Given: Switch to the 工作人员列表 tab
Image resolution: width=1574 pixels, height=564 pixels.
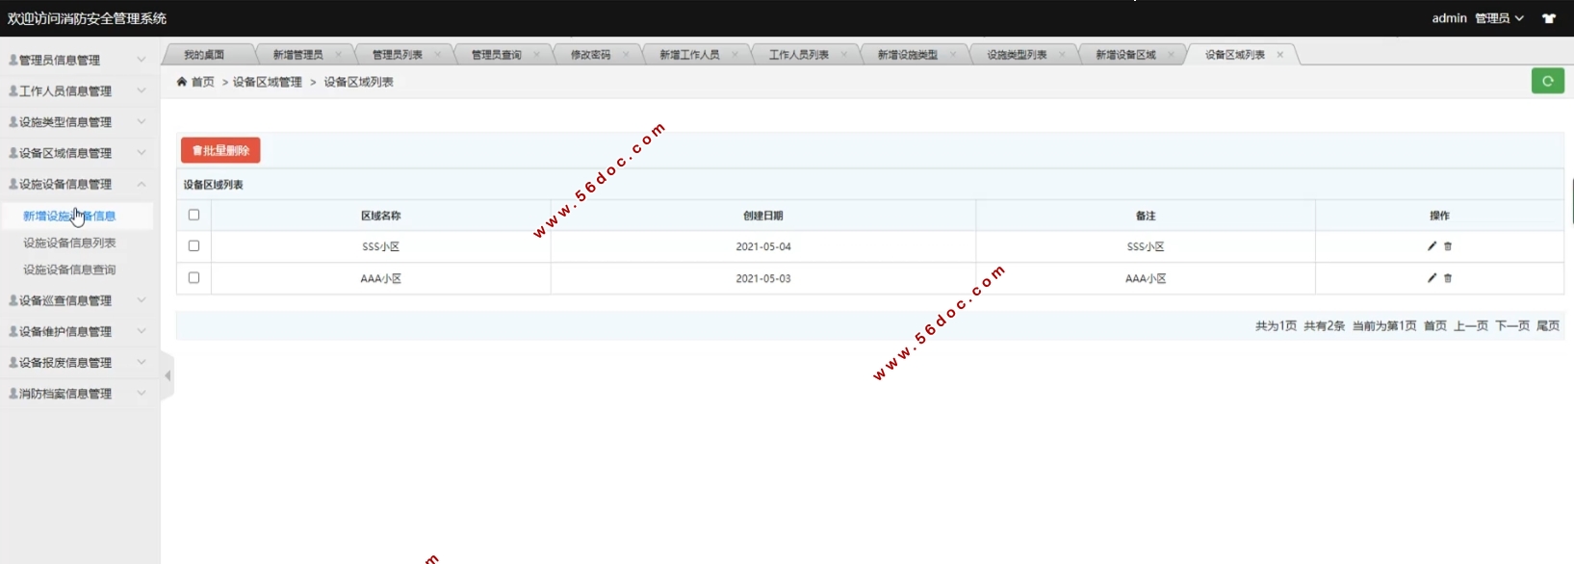Looking at the screenshot, I should click(799, 55).
